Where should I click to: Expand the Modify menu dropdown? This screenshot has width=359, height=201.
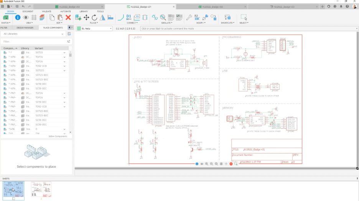pos(201,23)
